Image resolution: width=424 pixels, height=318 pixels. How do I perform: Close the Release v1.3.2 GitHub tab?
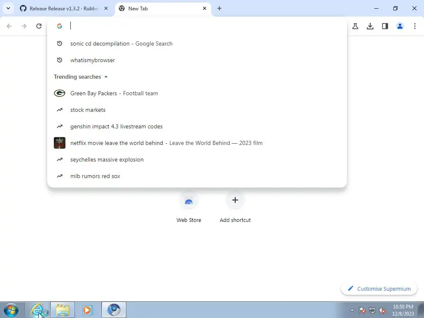[106, 8]
